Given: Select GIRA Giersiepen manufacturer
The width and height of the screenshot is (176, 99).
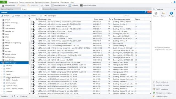Looking at the screenshot, I should tap(10, 28).
